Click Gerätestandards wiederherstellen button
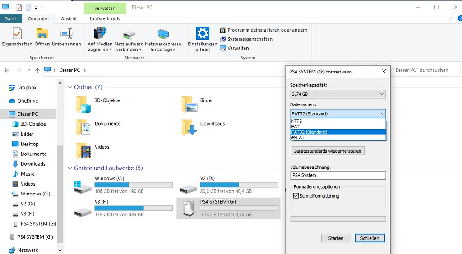The width and height of the screenshot is (462, 254). point(328,151)
